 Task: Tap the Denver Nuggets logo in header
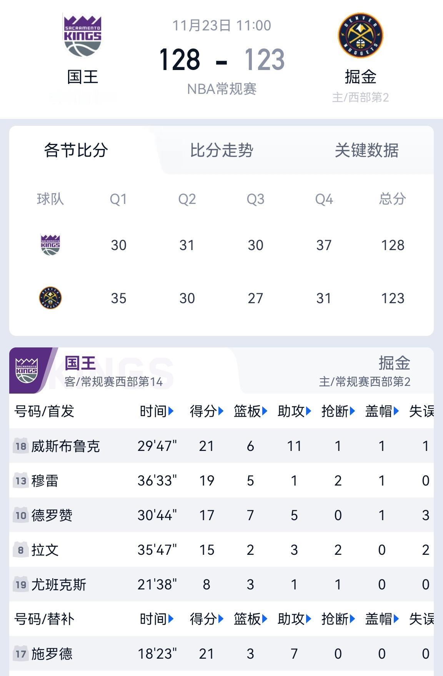tap(360, 35)
